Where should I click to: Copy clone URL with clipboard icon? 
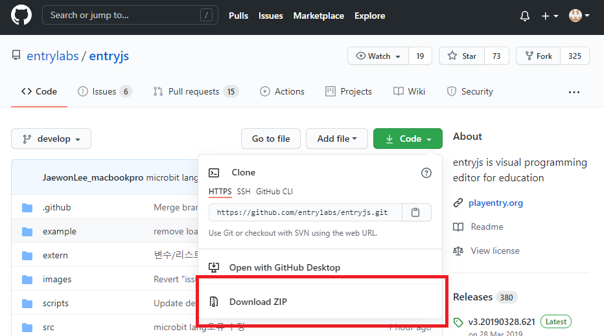[416, 212]
